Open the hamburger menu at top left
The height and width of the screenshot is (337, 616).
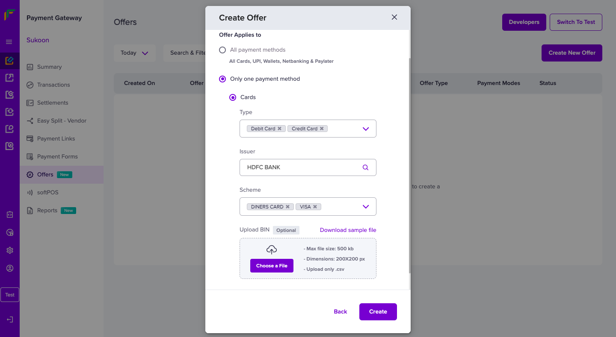[9, 41]
